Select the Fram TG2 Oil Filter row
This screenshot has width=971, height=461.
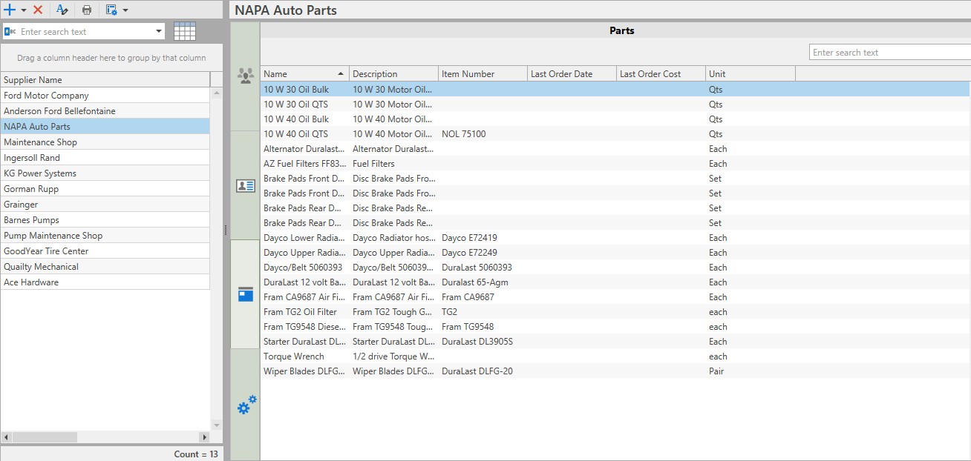click(615, 311)
